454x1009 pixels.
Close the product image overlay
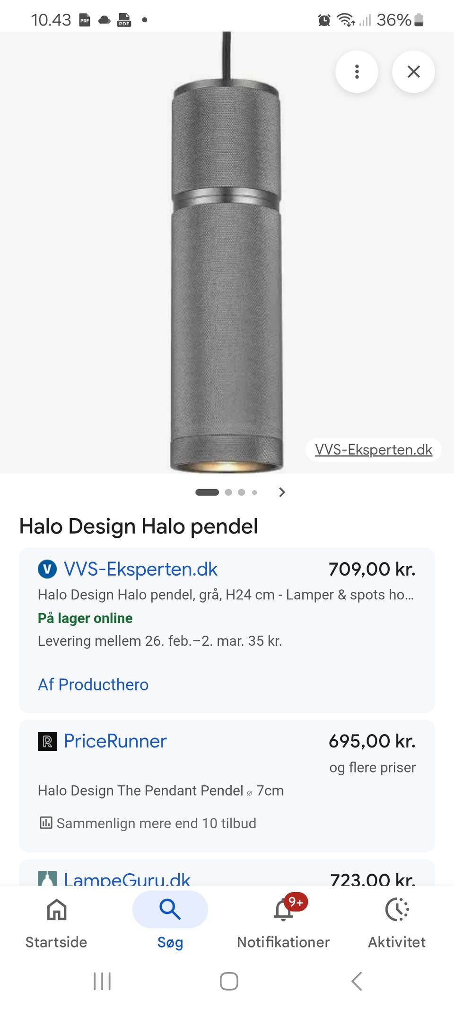(x=413, y=71)
